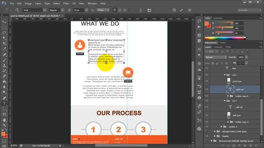264x148 pixels.
Task: Hide the 'section 3' group
Action: 207,127
